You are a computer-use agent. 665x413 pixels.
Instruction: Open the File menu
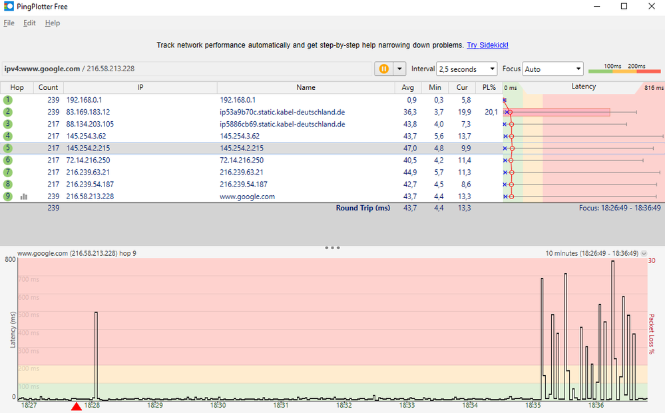pyautogui.click(x=9, y=23)
